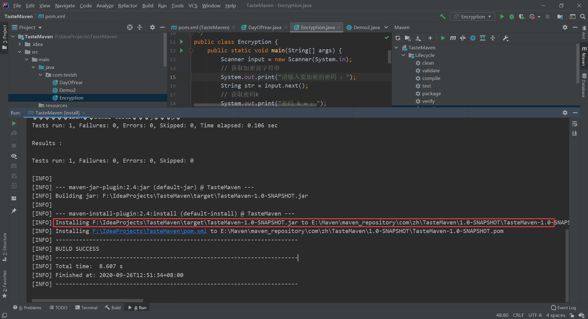Screen dimensions: 588x319
Task: Open Maven panel gear options
Action: point(565,27)
